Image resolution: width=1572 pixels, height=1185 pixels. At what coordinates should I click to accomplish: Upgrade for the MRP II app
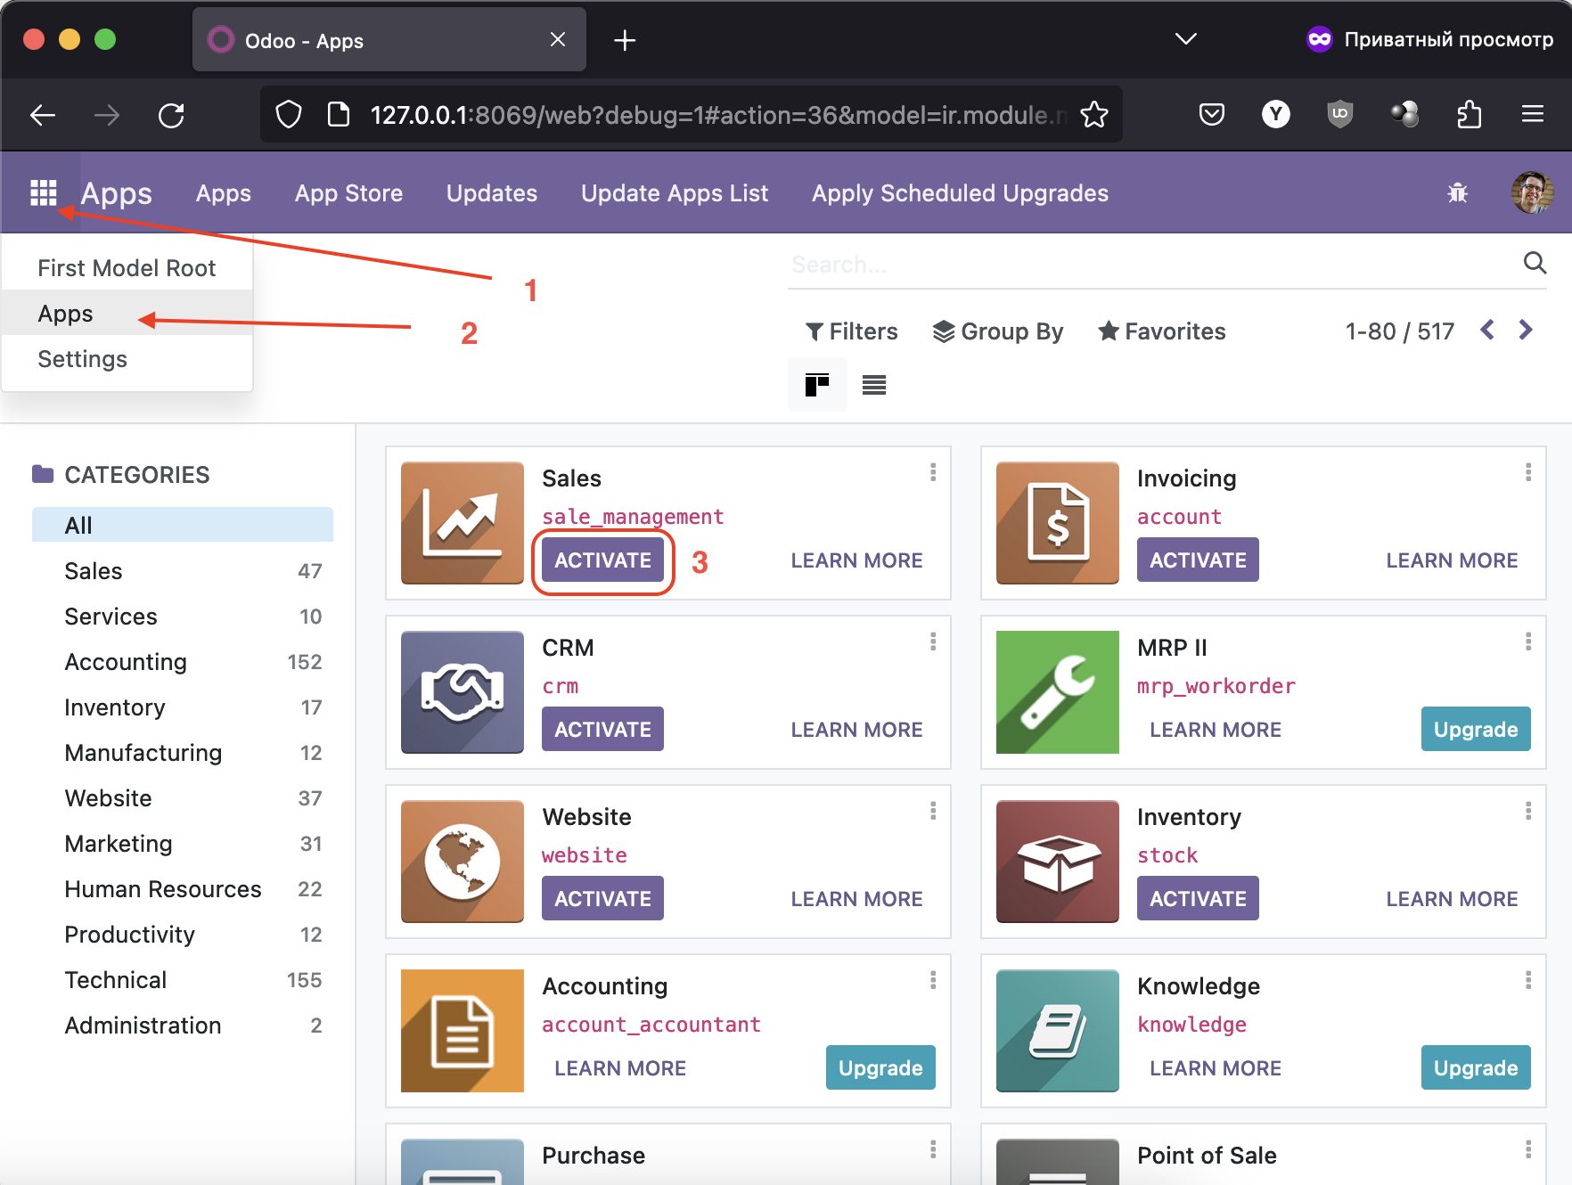click(x=1476, y=729)
